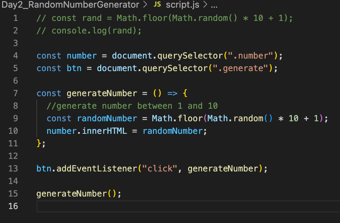Click 'querySelector' on line 4
The image size is (340, 223).
point(190,56)
